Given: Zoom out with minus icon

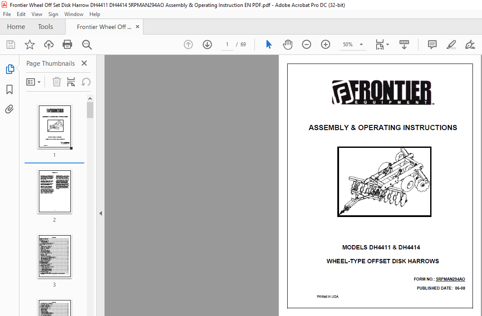Looking at the screenshot, I should [307, 45].
